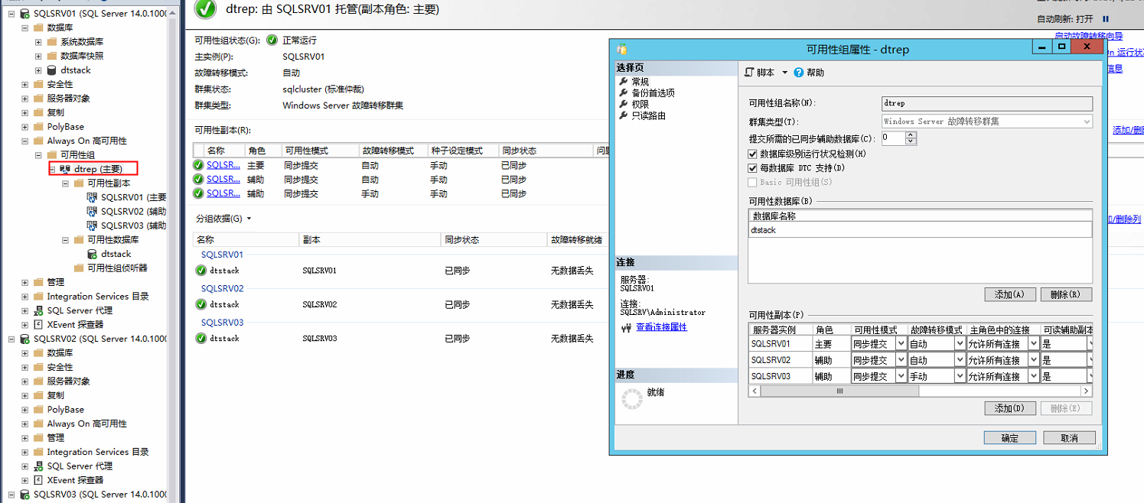
Task: Select SQLSRV02 cell in 服务器实例 column
Action: pos(781,360)
